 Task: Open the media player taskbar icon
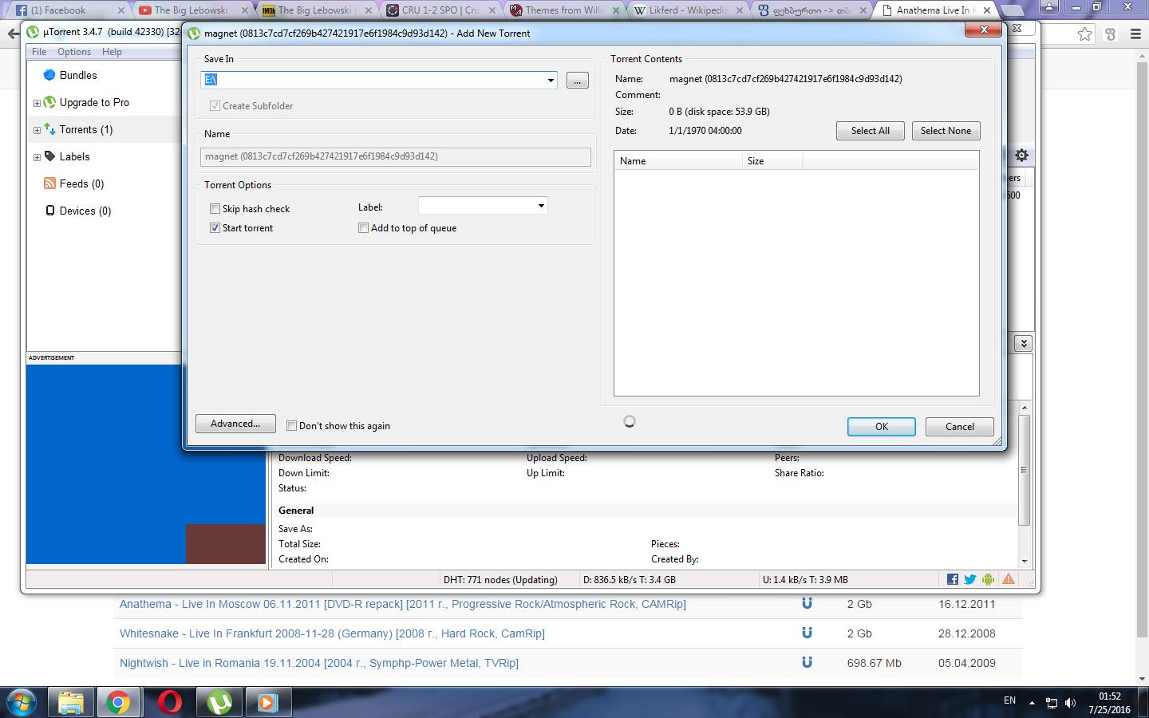pyautogui.click(x=267, y=702)
